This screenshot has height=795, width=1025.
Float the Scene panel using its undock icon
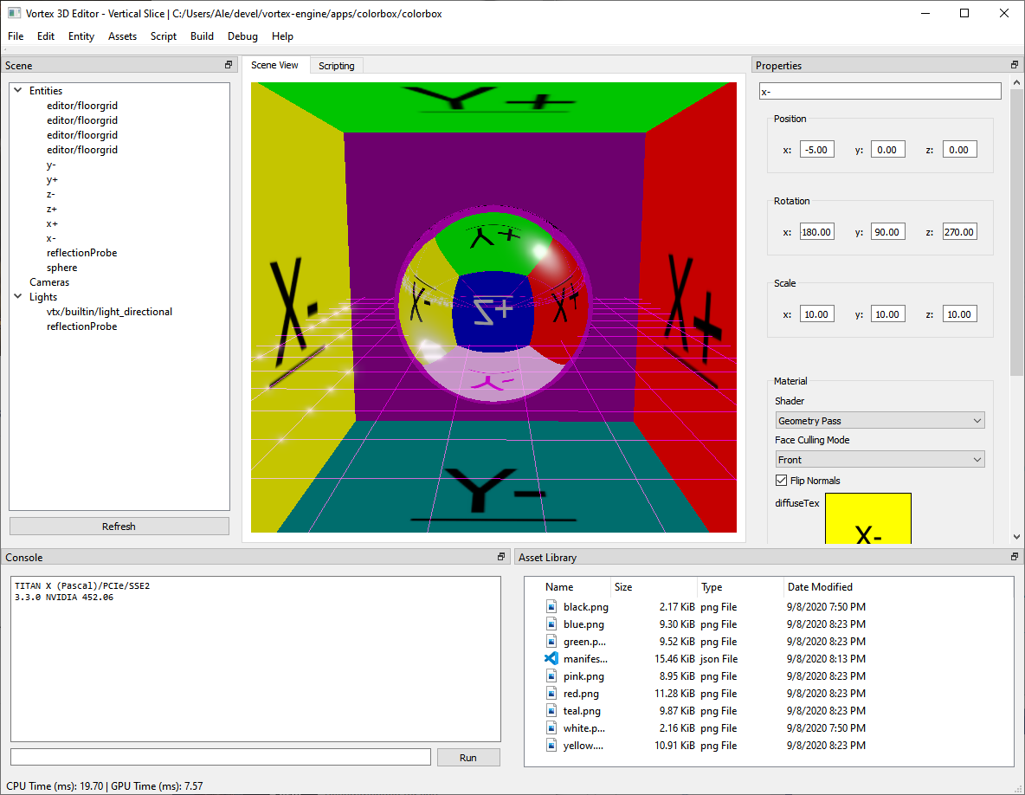click(229, 65)
